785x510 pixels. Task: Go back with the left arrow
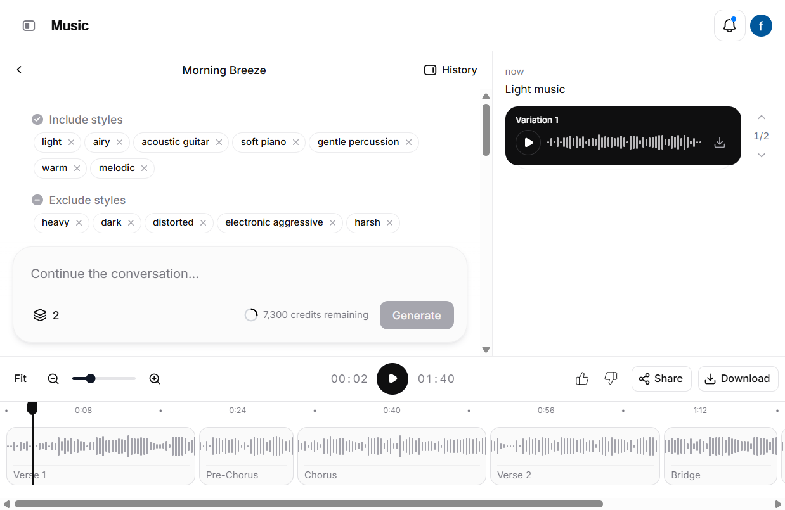(x=19, y=70)
